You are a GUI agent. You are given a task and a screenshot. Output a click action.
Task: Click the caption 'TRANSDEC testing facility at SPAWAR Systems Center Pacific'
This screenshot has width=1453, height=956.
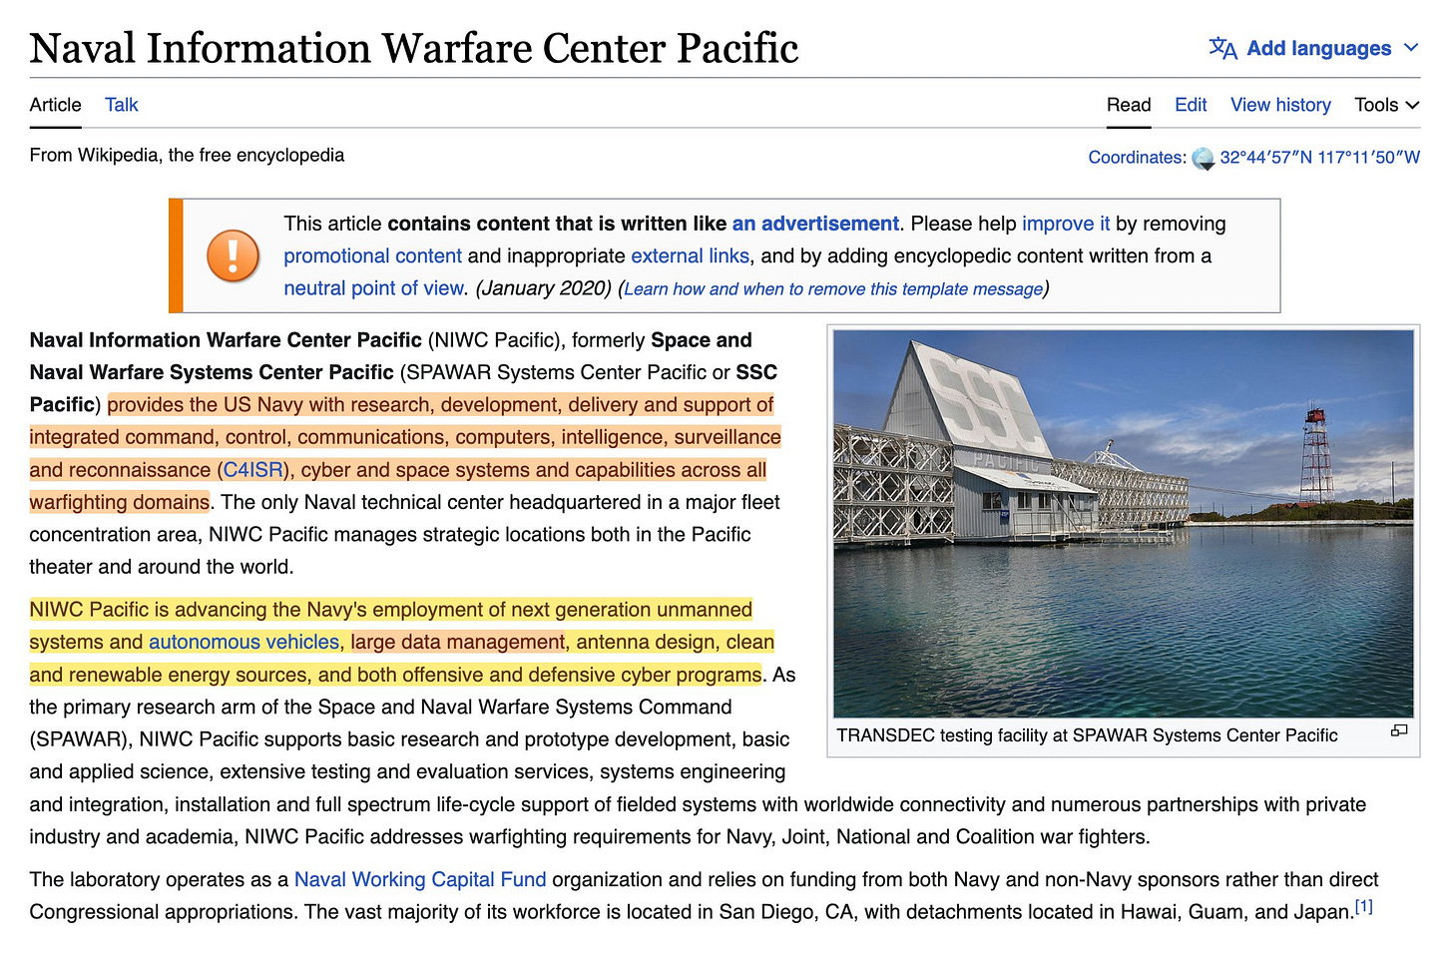coord(1087,735)
